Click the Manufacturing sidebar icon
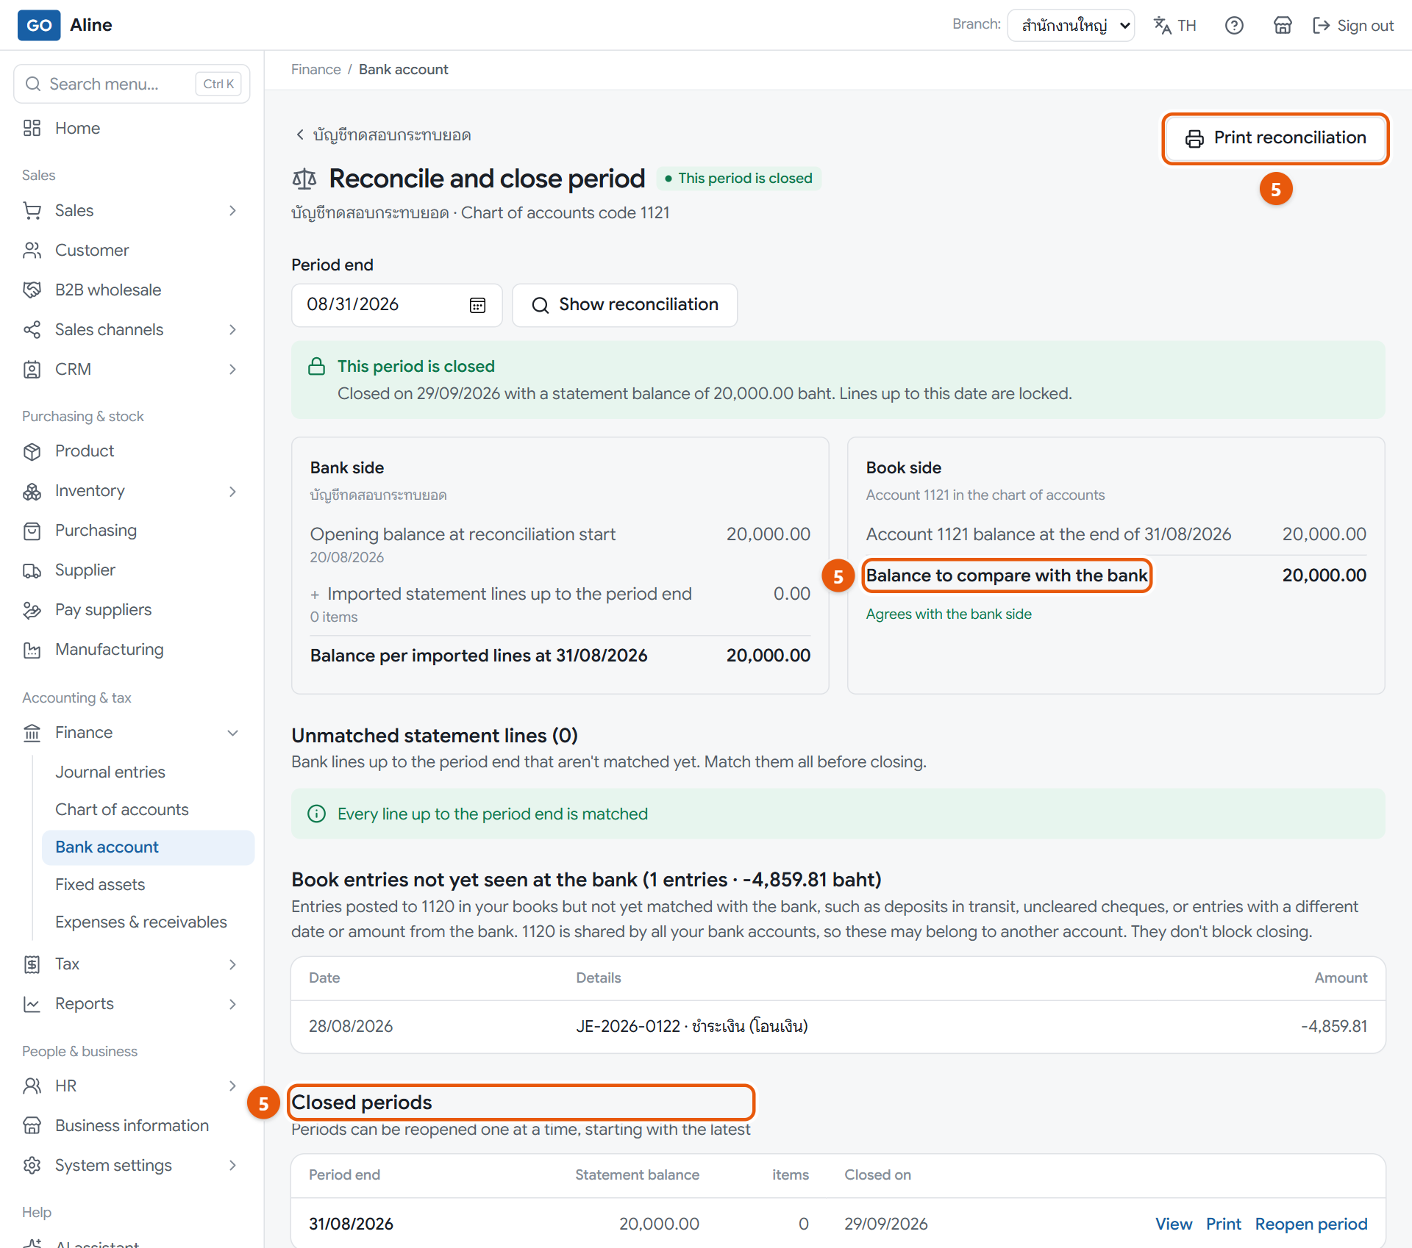Image resolution: width=1412 pixels, height=1248 pixels. [x=32, y=650]
